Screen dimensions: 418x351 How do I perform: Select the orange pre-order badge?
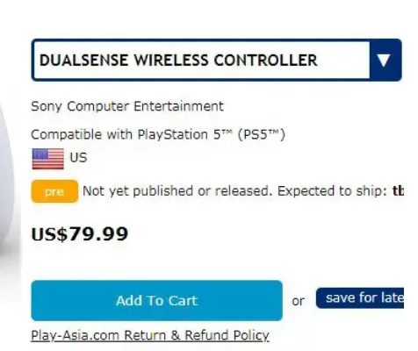54,191
